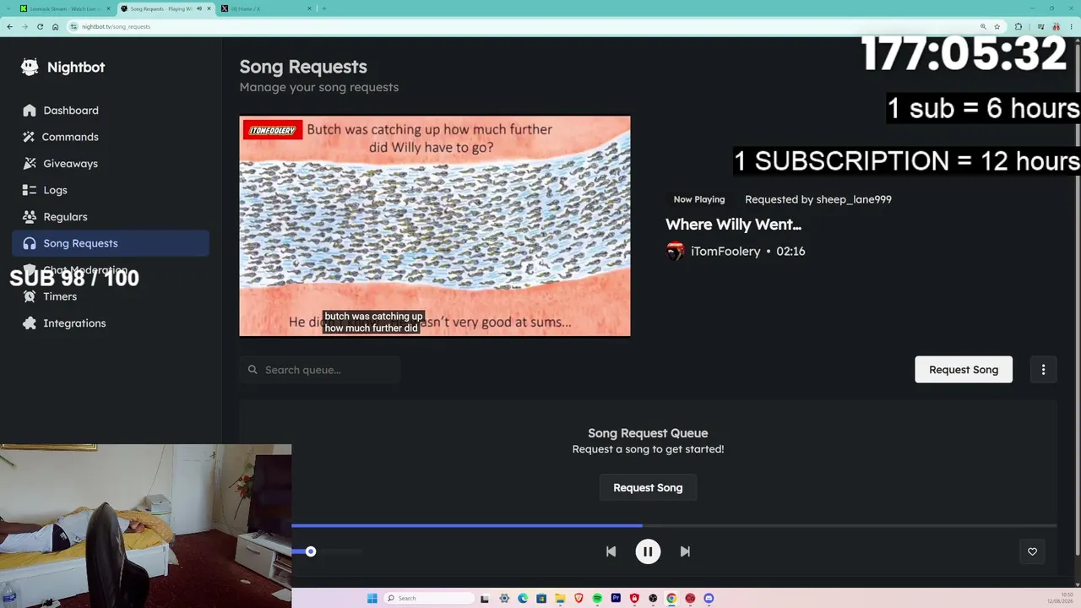Click the iTomFoolery channel name
Image resolution: width=1081 pixels, height=608 pixels.
click(725, 252)
